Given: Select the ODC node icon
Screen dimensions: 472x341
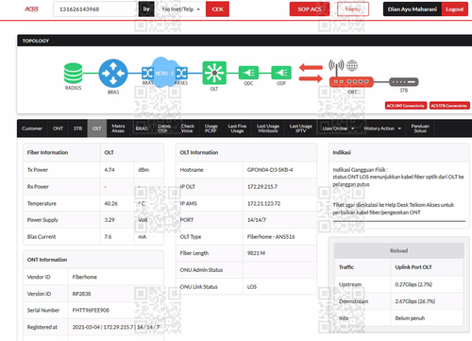Looking at the screenshot, I should [x=248, y=73].
